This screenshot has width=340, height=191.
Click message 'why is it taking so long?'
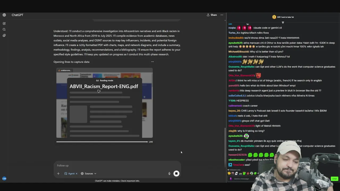[251, 131]
